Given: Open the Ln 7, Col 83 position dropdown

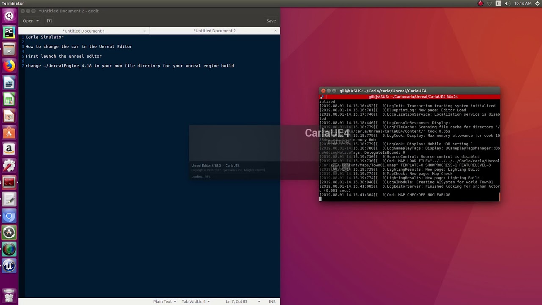Looking at the screenshot, I should (243, 302).
